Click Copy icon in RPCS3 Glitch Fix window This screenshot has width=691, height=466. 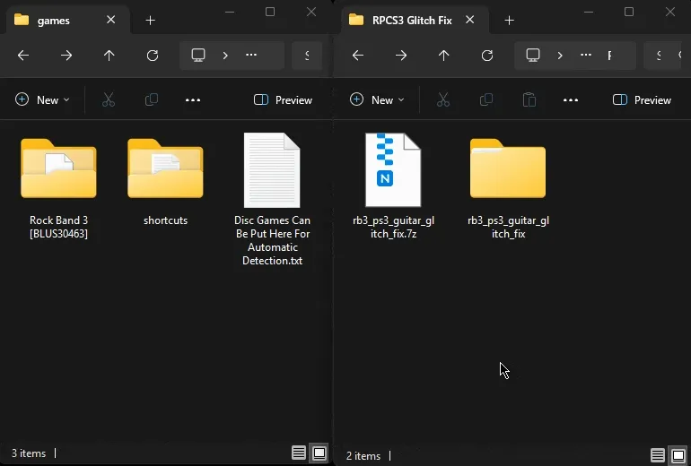pos(486,99)
